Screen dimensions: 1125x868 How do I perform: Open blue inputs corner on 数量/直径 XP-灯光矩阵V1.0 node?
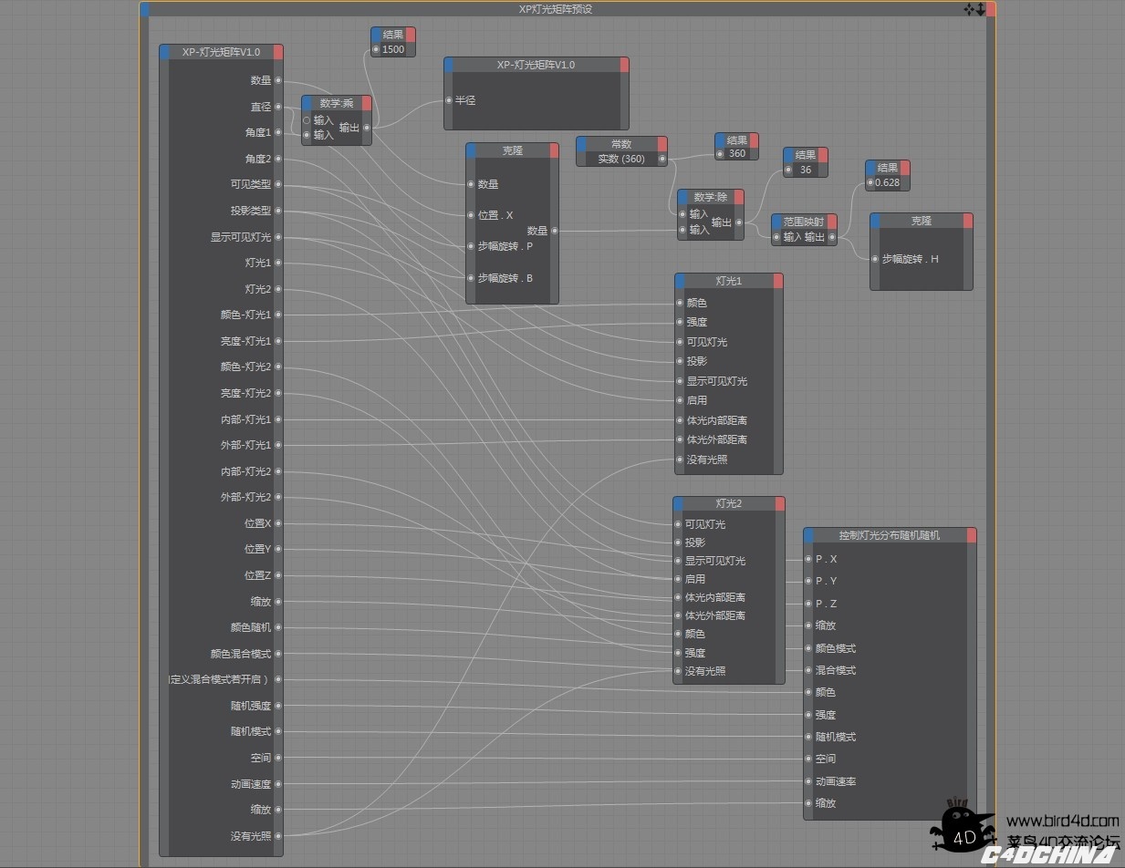pyautogui.click(x=164, y=52)
